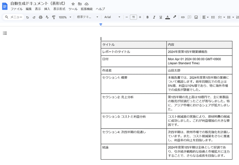This screenshot has height=165, width=239.
Task: Open the 100% zoom dropdown
Action: (65, 17)
